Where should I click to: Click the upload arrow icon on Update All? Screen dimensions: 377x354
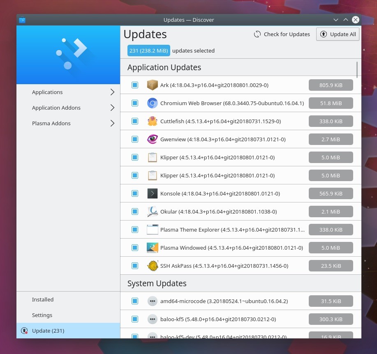324,34
